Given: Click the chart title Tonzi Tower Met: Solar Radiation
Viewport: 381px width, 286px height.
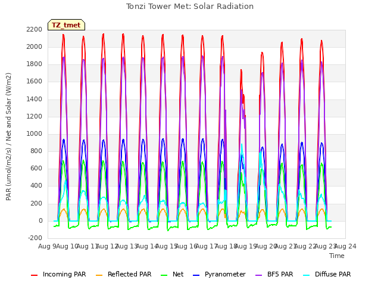Looking at the screenshot, I should [190, 7].
